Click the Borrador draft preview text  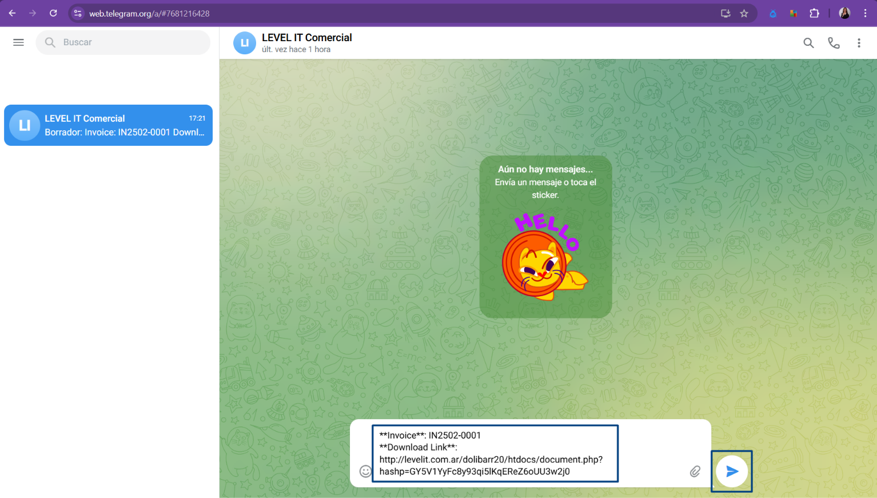coord(125,132)
